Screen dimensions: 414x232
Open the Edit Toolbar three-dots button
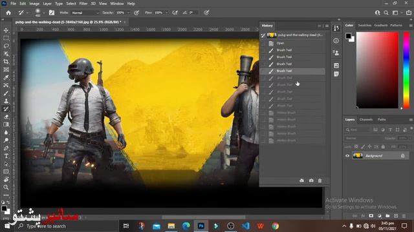point(6,195)
